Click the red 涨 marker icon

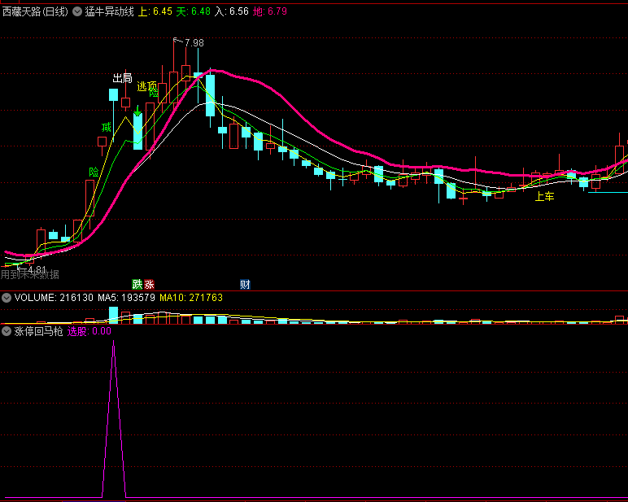coord(149,285)
